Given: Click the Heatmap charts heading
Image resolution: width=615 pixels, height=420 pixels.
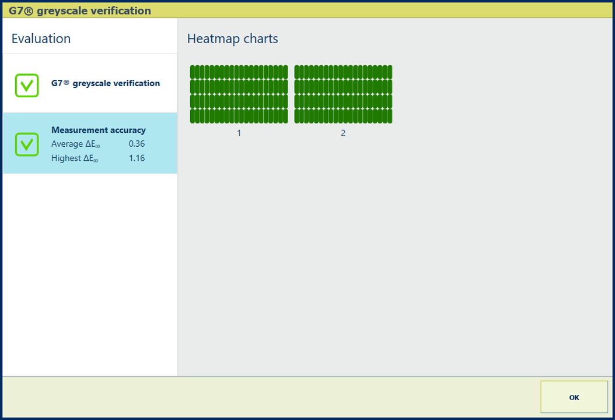Looking at the screenshot, I should point(232,39).
